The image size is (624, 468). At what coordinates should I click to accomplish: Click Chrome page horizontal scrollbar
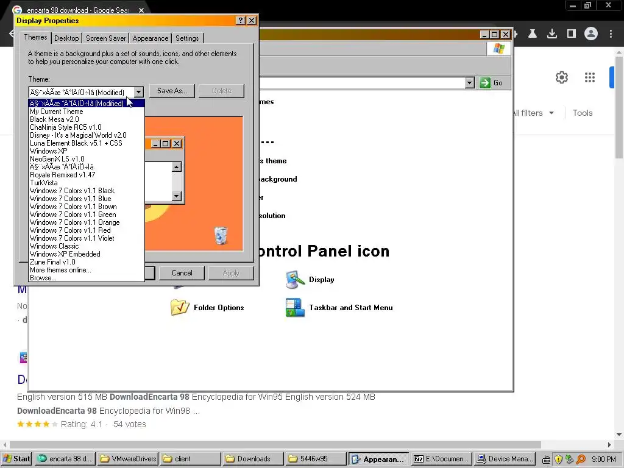pyautogui.click(x=275, y=444)
